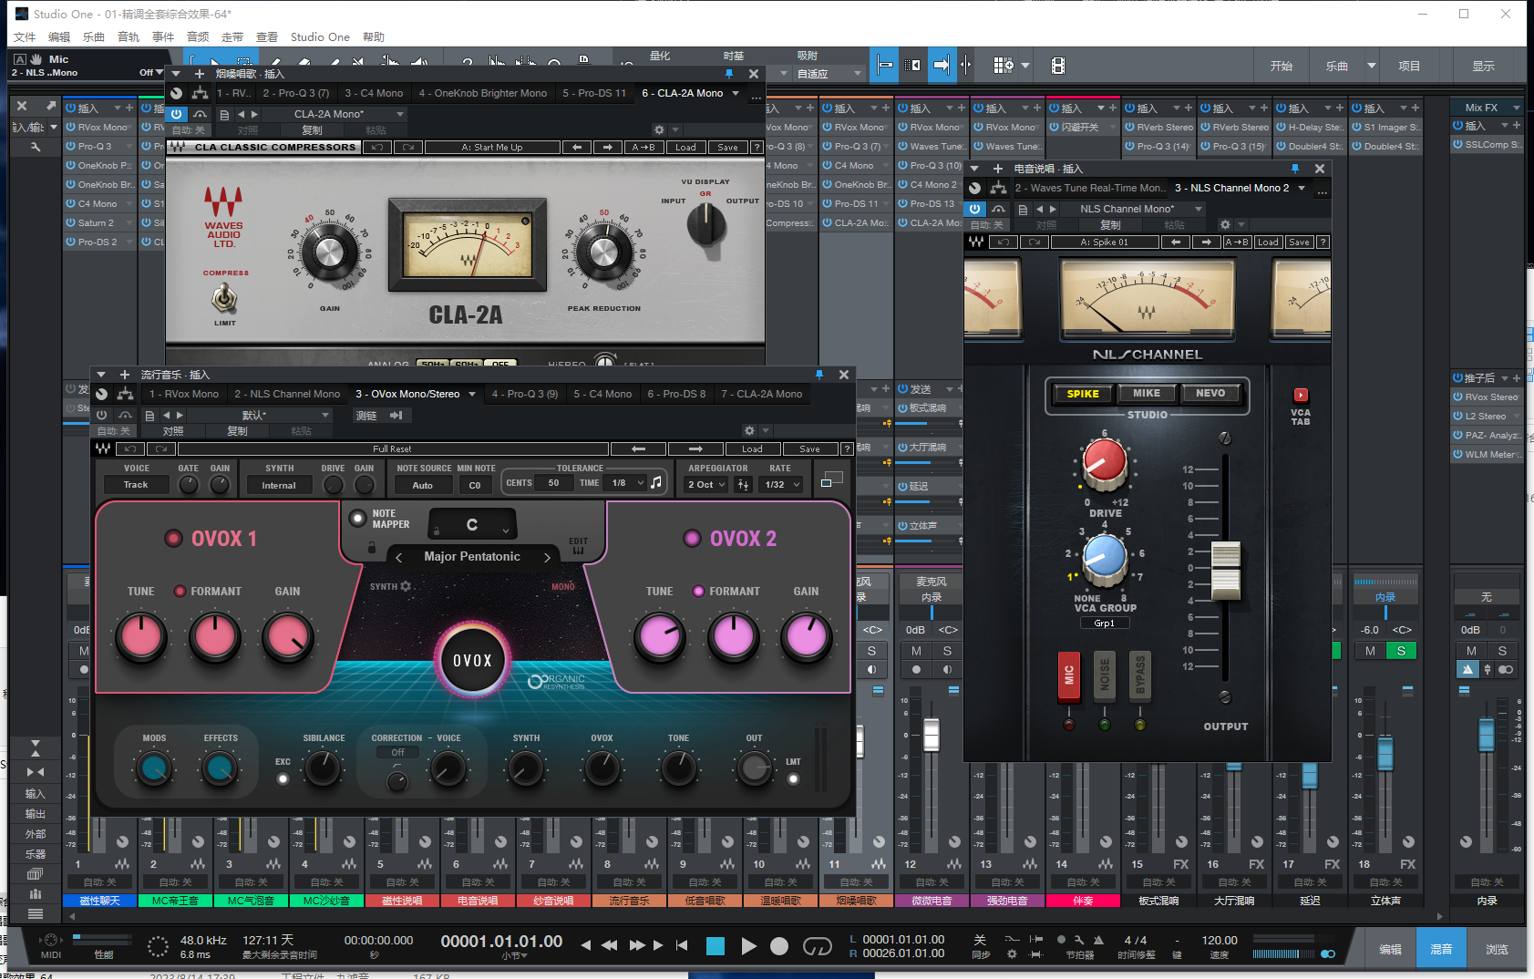
Task: Open the 音轨 menu
Action: tap(129, 37)
